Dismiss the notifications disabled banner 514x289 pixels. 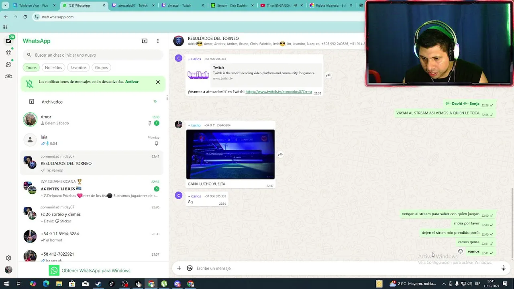158,82
